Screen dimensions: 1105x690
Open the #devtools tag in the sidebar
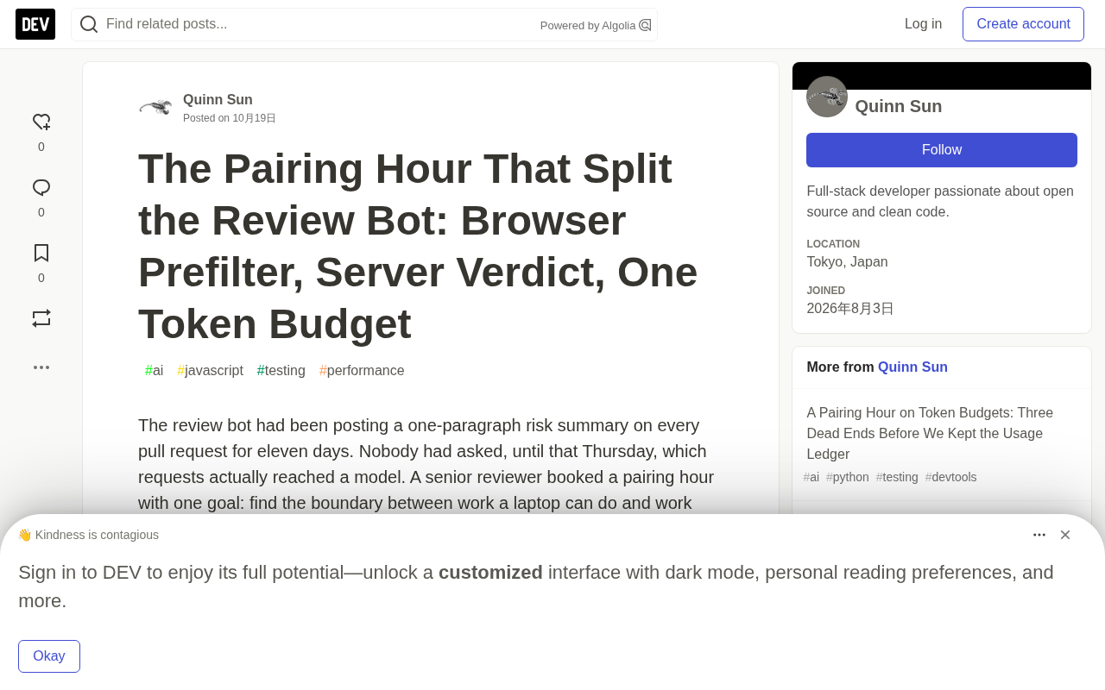click(950, 477)
